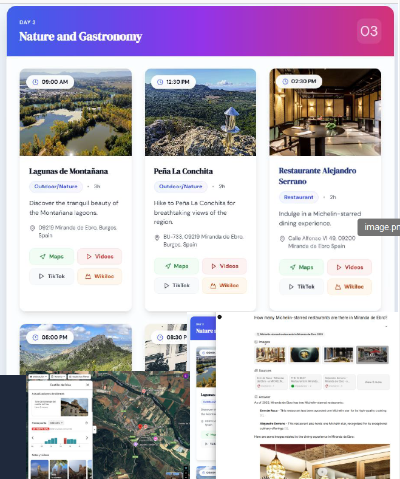This screenshot has height=479, width=400.
Task: Open the Horario filter dropdown
Action: (x=59, y=376)
